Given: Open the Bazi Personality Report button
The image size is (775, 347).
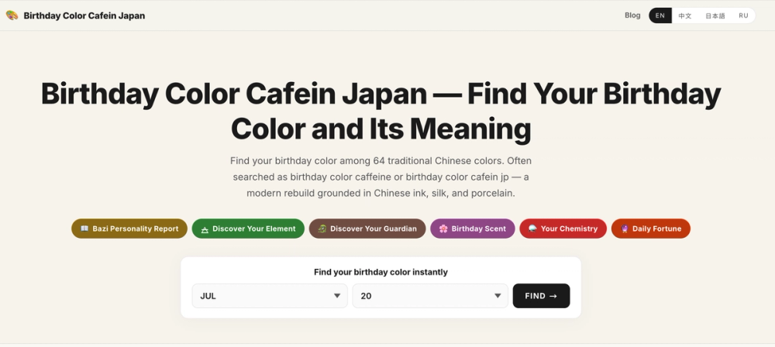Looking at the screenshot, I should point(129,228).
